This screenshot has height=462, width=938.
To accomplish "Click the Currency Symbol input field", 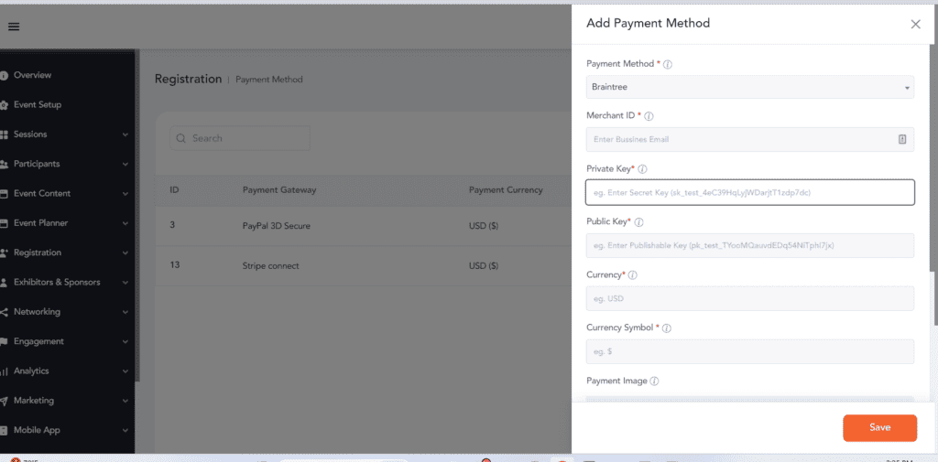I will [x=749, y=351].
